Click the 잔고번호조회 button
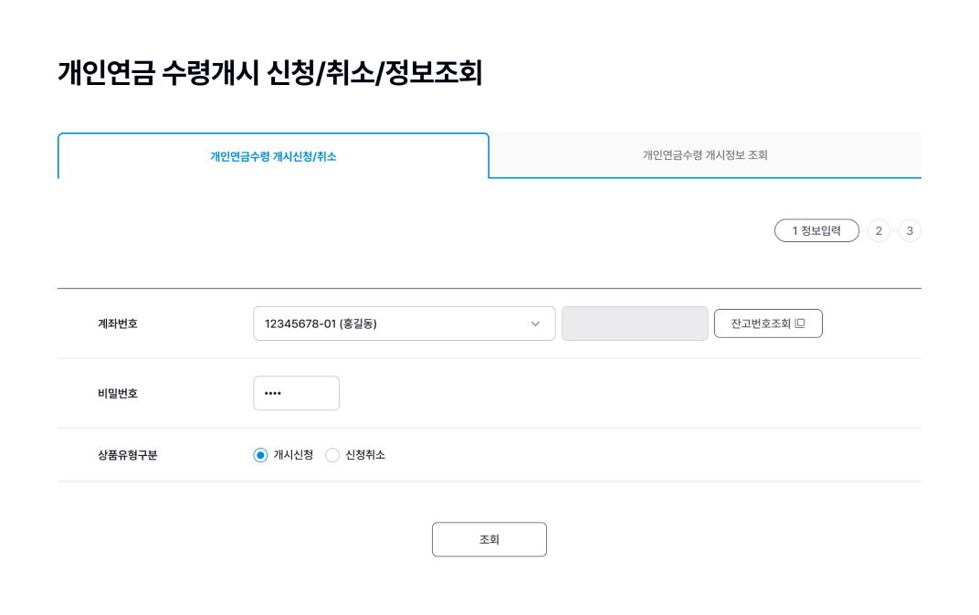Screen dimensions: 979x615 coord(768,323)
